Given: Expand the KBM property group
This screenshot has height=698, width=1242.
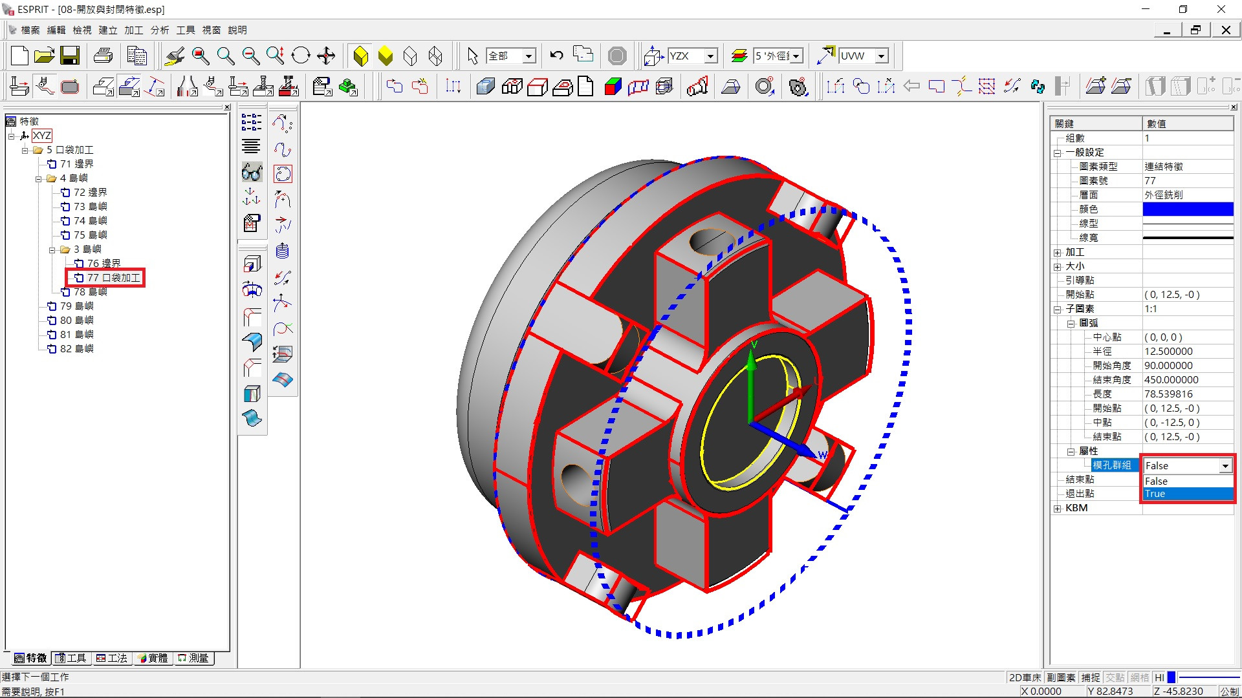Looking at the screenshot, I should tap(1057, 508).
